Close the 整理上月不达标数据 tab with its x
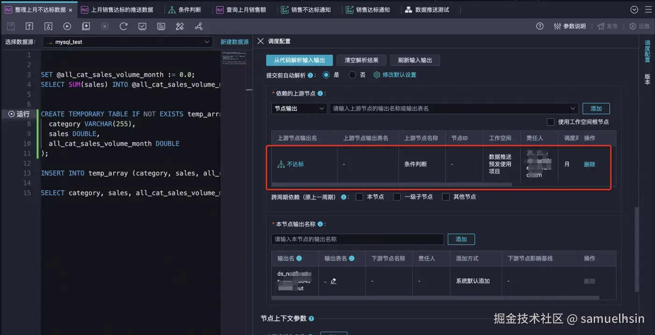The height and width of the screenshot is (335, 655). [x=70, y=10]
